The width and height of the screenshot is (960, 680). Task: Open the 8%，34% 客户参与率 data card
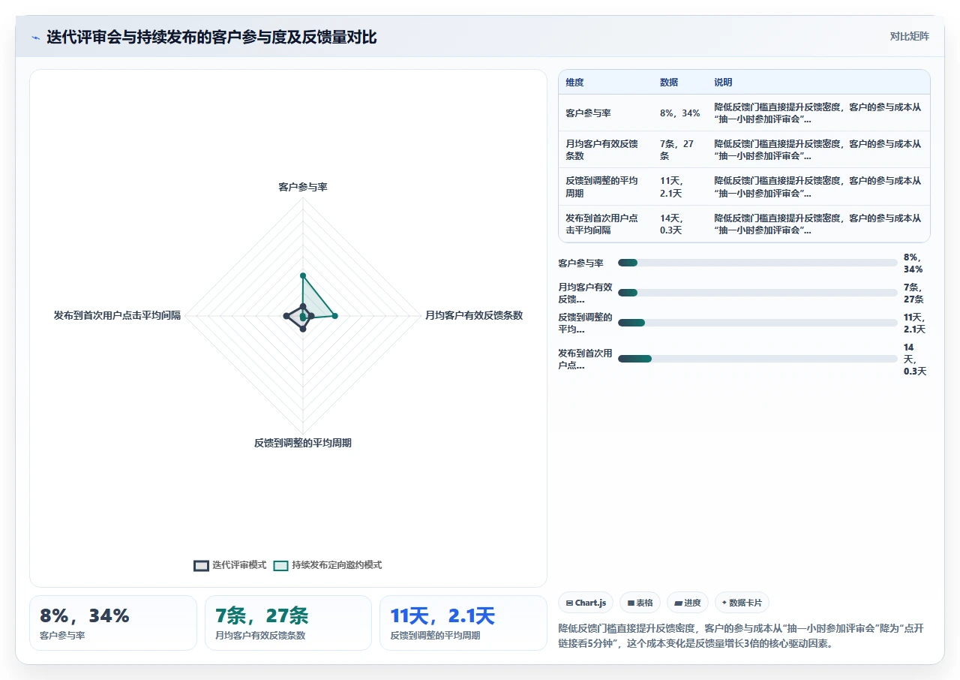coord(113,623)
